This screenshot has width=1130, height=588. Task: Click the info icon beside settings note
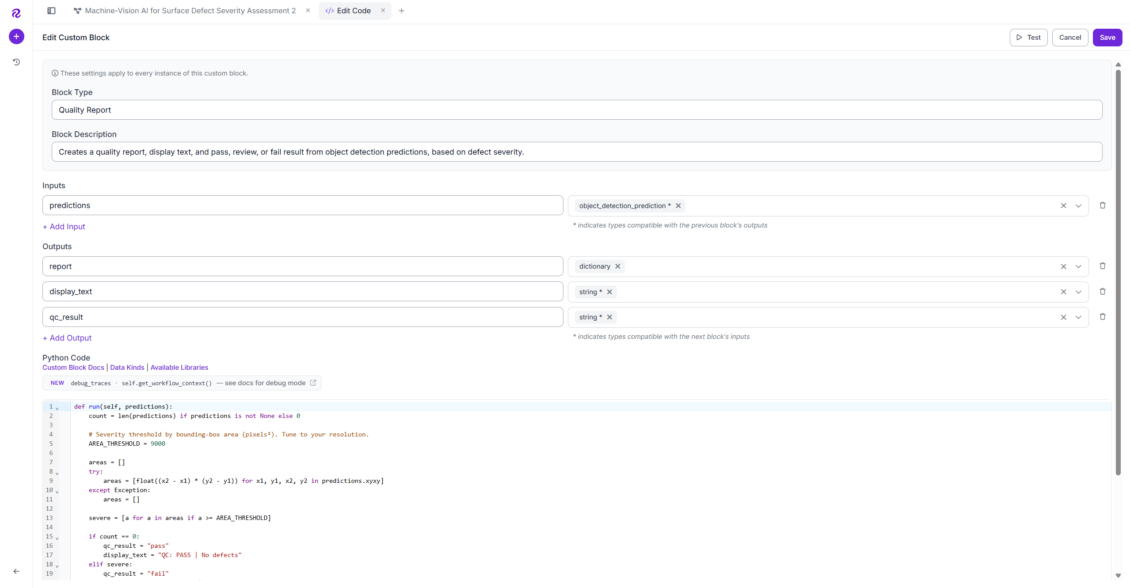[55, 73]
